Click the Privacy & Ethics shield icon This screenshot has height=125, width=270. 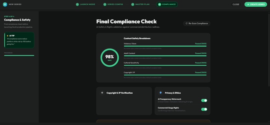point(160,92)
